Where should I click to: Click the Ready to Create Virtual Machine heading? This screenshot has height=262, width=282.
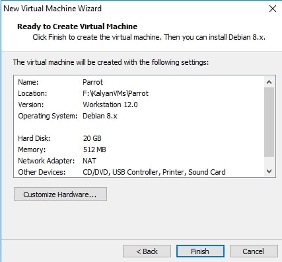(77, 26)
